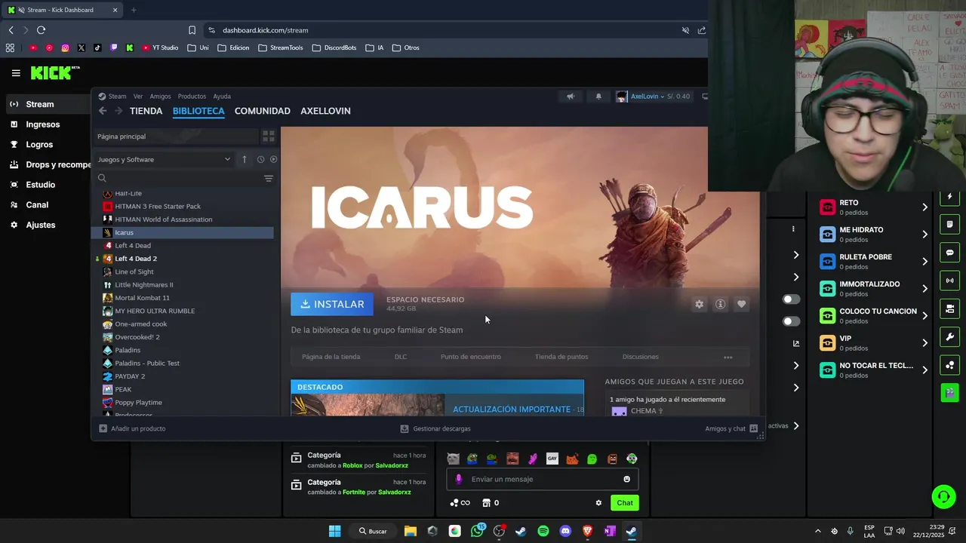
Task: Open the AXELLOVIN profile tab
Action: point(325,111)
